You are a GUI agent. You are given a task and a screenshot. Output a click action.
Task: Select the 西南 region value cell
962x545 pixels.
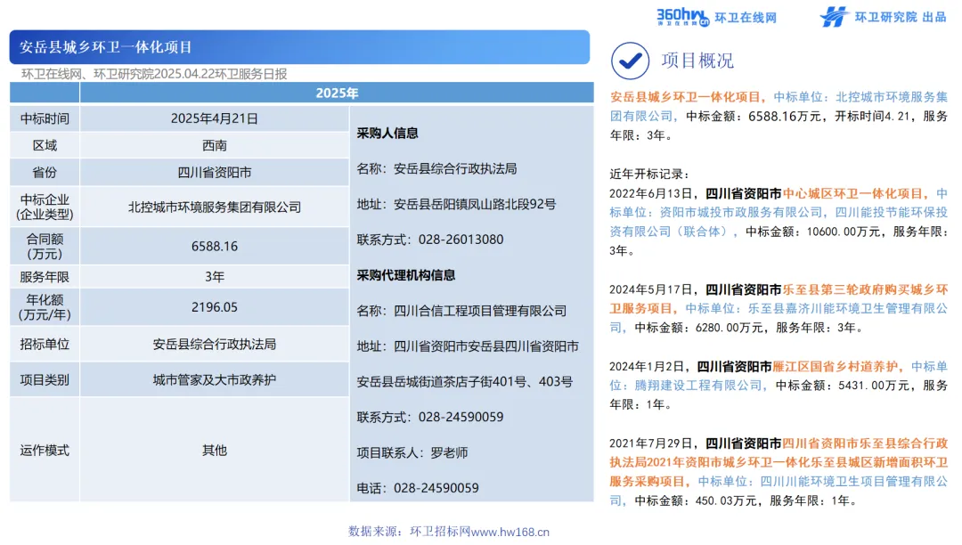tap(214, 145)
